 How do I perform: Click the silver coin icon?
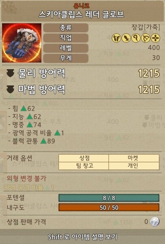point(155,222)
